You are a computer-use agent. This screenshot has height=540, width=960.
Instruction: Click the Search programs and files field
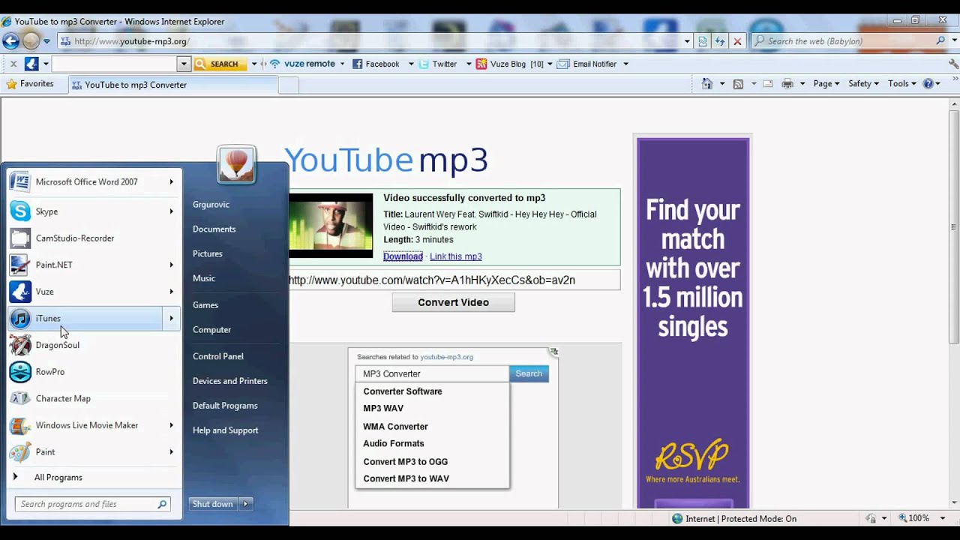click(x=93, y=504)
